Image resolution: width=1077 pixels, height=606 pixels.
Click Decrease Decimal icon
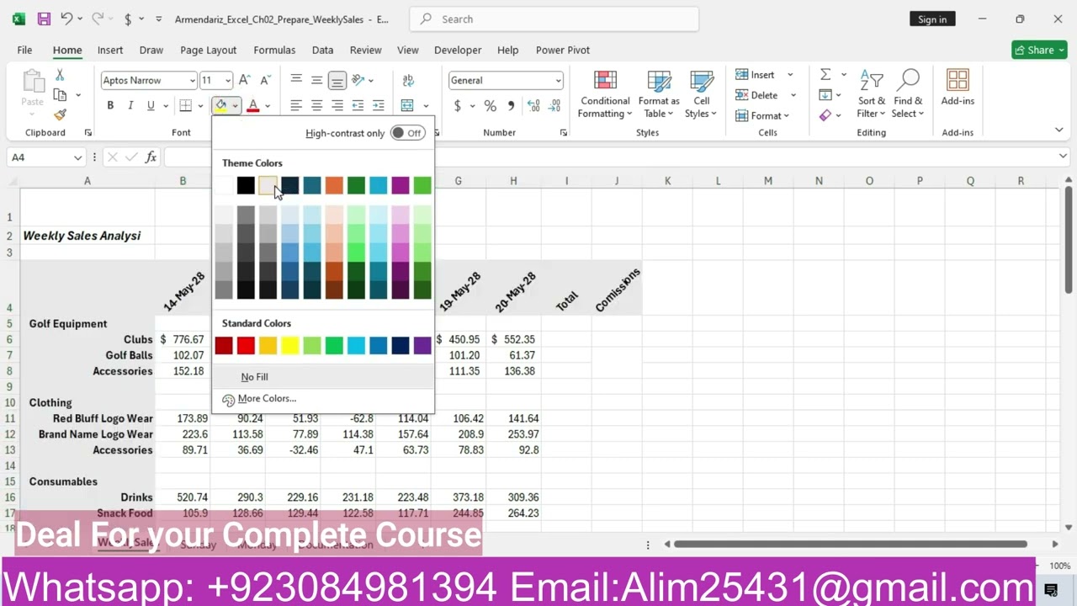point(554,105)
